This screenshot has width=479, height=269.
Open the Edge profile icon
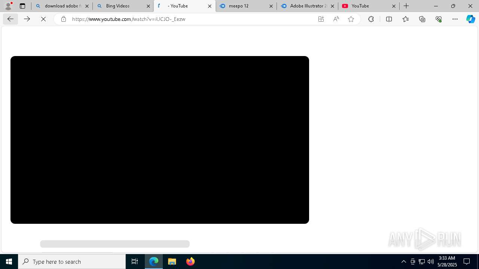[8, 6]
